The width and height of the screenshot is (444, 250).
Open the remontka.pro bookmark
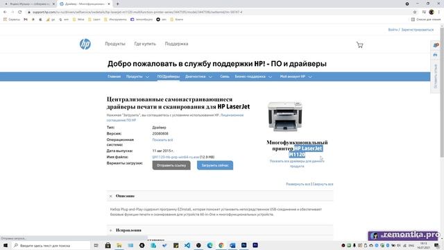142,19
